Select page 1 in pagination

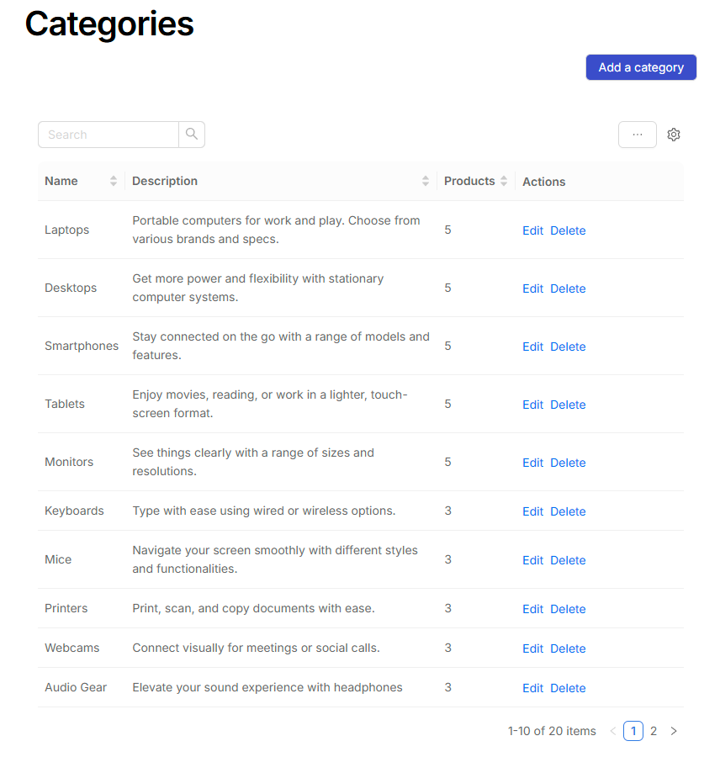(x=633, y=731)
